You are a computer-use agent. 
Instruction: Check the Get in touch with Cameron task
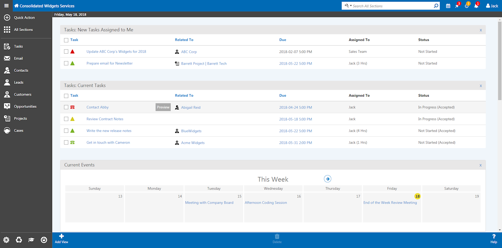tap(66, 142)
